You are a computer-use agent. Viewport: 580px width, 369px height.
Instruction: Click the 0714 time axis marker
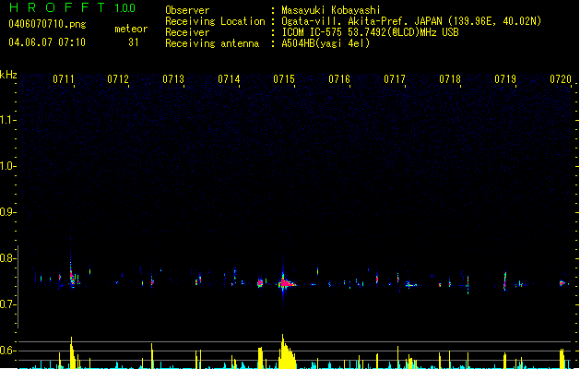click(229, 79)
